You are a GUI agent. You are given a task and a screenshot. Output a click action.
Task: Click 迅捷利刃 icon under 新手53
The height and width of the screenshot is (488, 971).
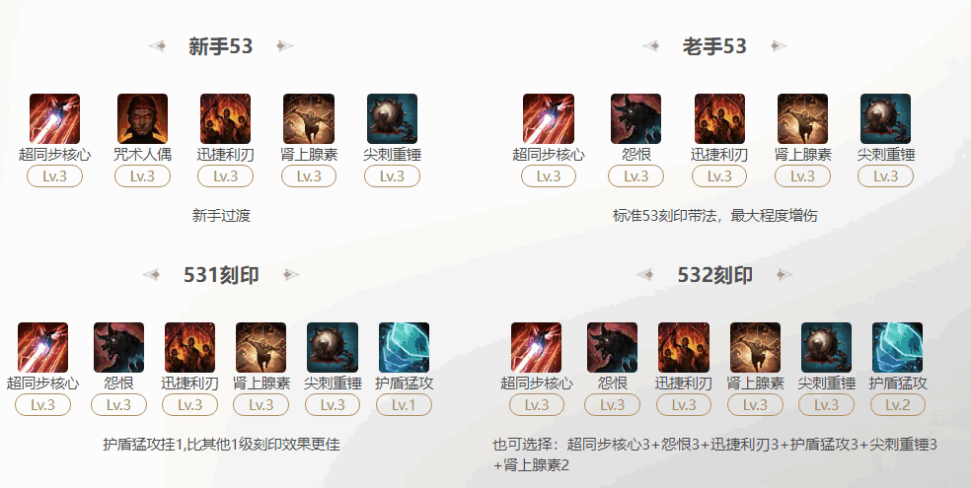point(225,118)
